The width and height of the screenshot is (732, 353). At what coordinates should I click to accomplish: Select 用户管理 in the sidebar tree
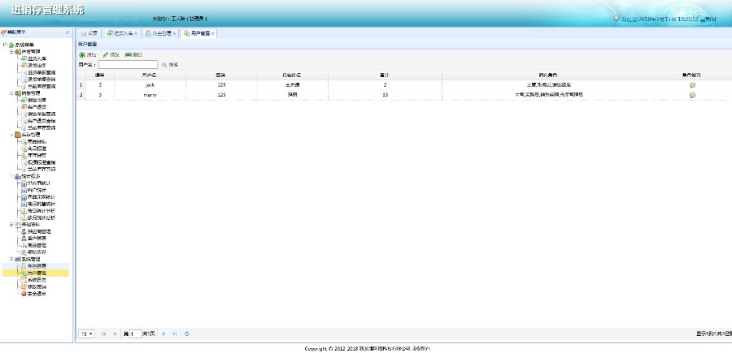[x=37, y=273]
